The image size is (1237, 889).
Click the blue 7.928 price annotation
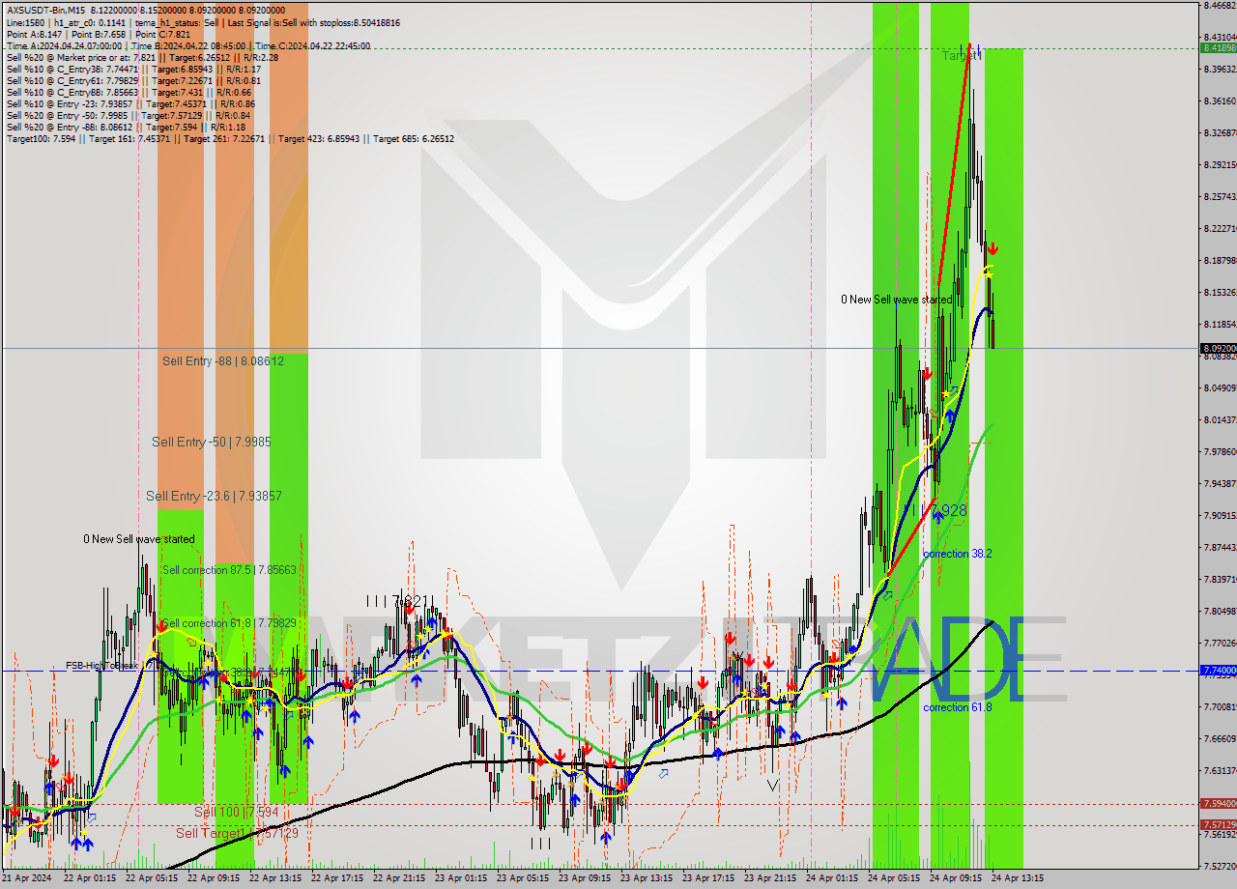tap(948, 510)
